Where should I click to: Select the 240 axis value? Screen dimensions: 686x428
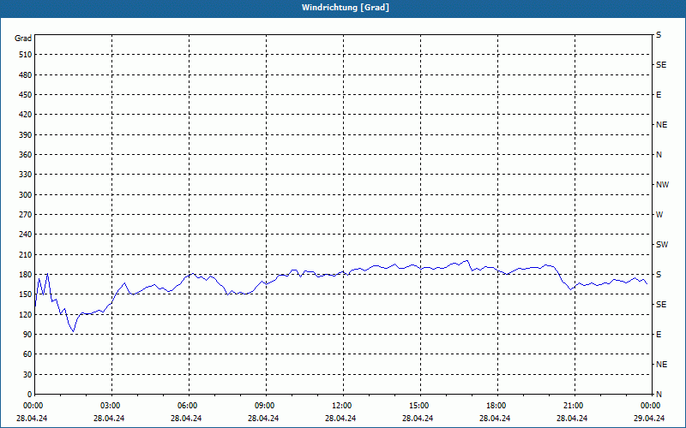[26, 235]
